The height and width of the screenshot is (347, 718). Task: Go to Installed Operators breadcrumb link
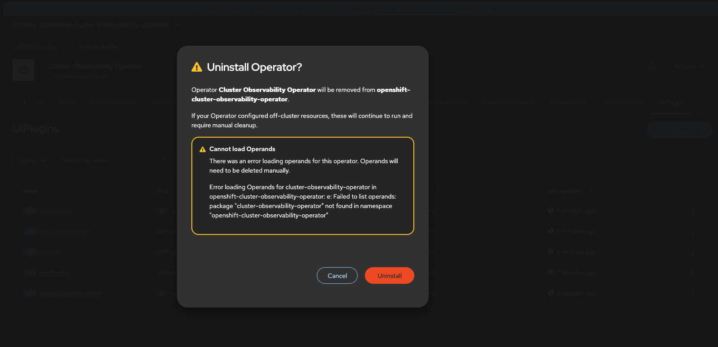(x=35, y=47)
